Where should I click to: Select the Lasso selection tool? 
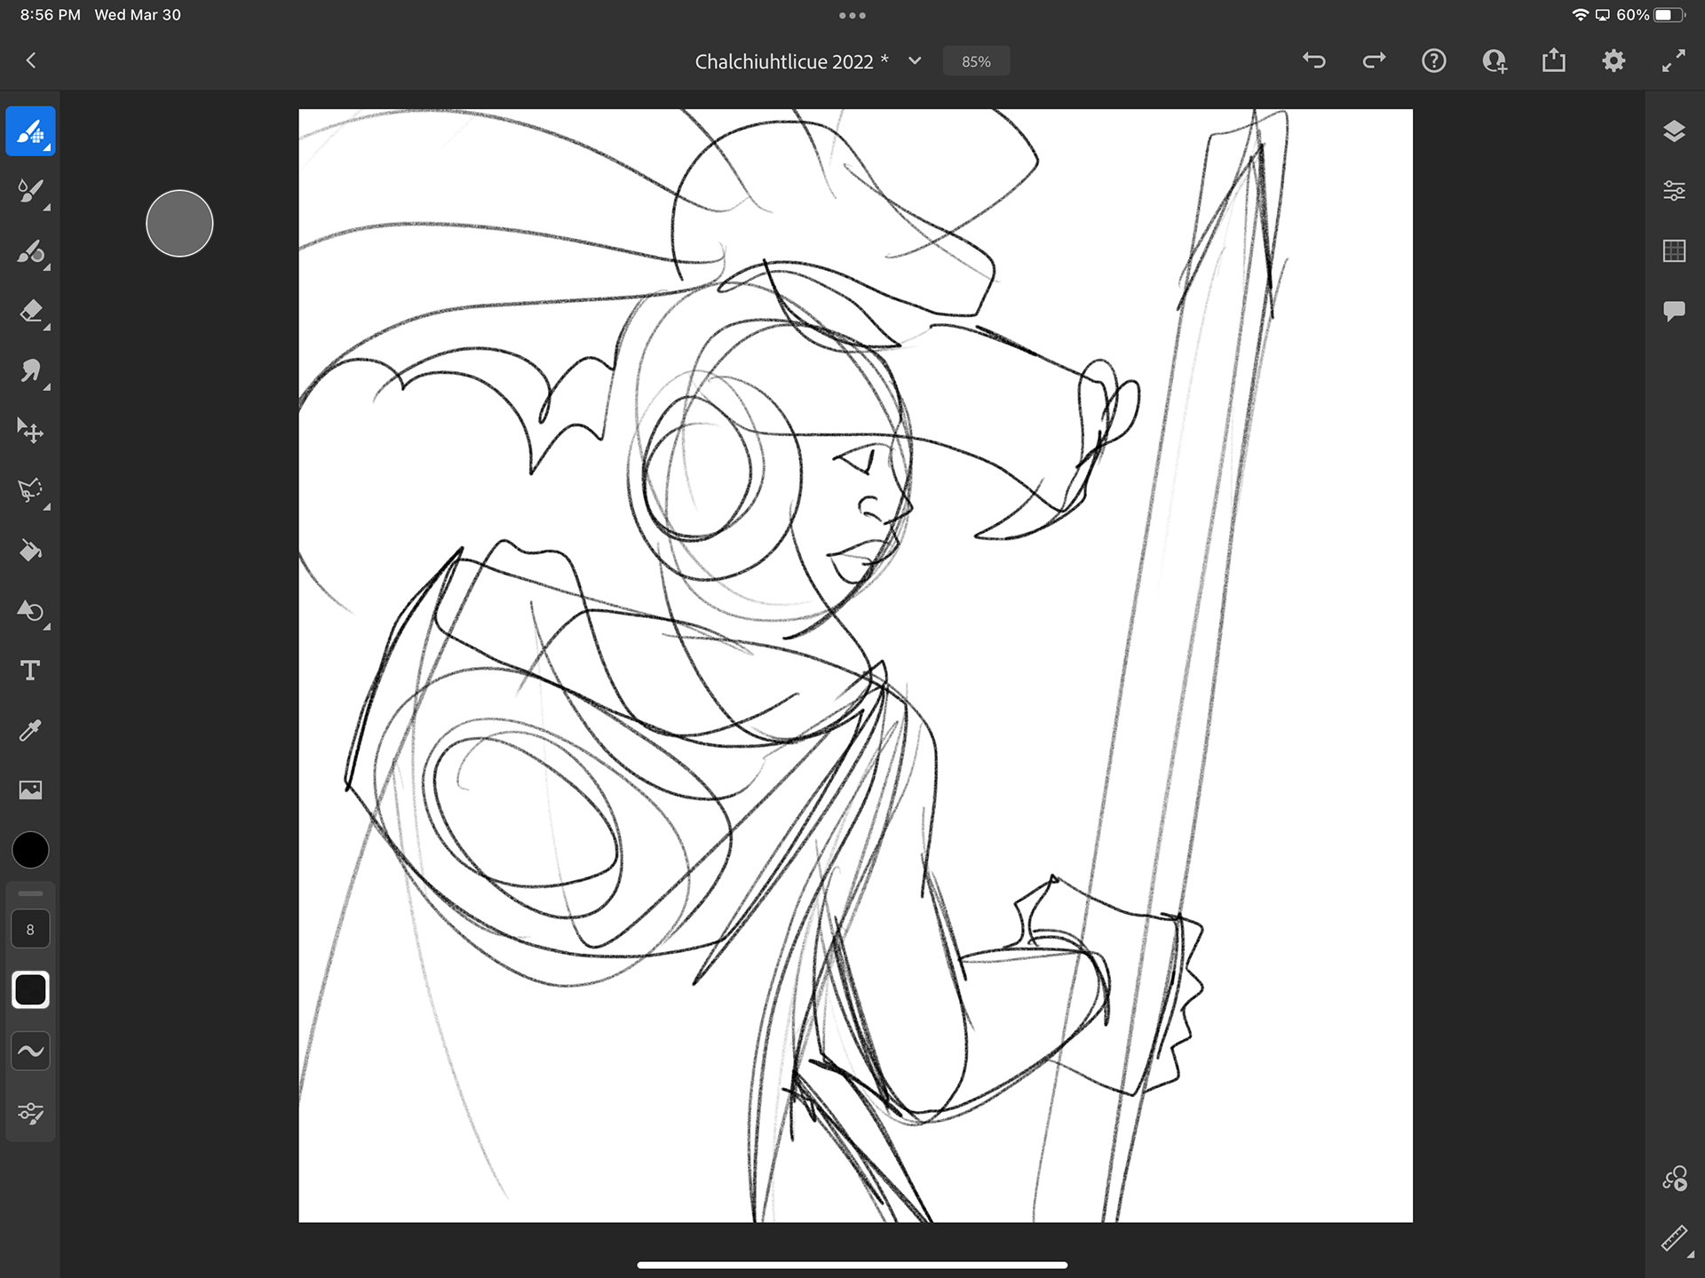coord(30,490)
